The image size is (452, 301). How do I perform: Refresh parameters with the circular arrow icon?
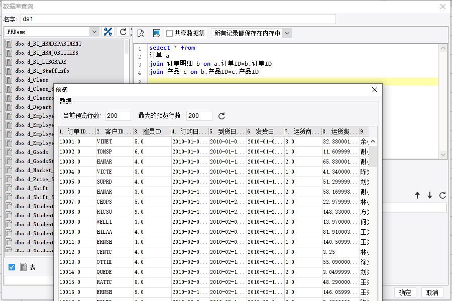click(442, 195)
